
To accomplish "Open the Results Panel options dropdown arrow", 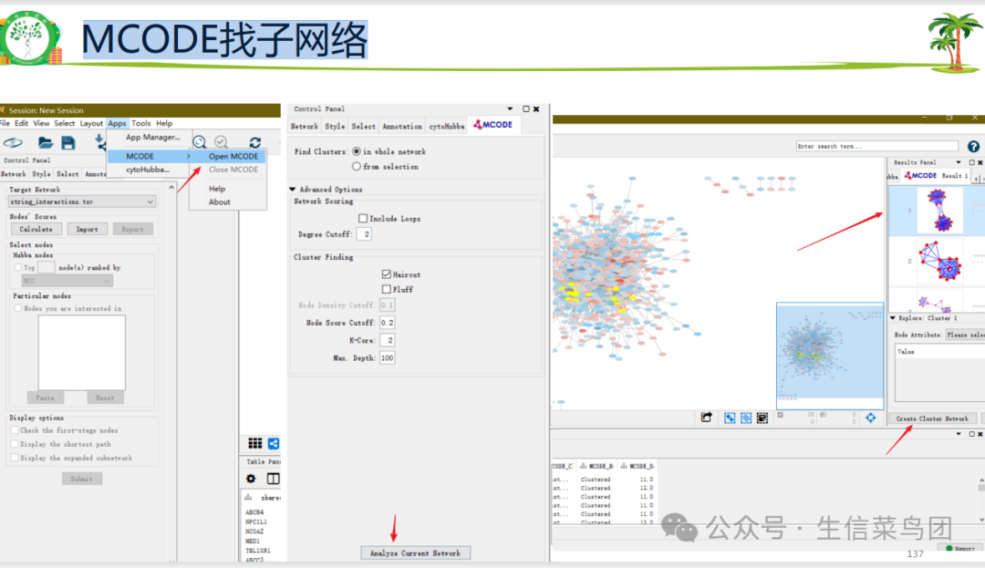I will [959, 162].
